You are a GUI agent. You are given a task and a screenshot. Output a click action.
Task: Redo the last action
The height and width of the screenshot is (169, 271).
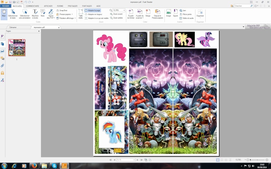(29, 2)
